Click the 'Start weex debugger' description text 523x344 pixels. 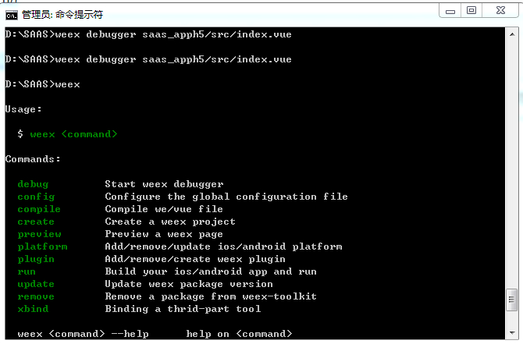pos(164,184)
